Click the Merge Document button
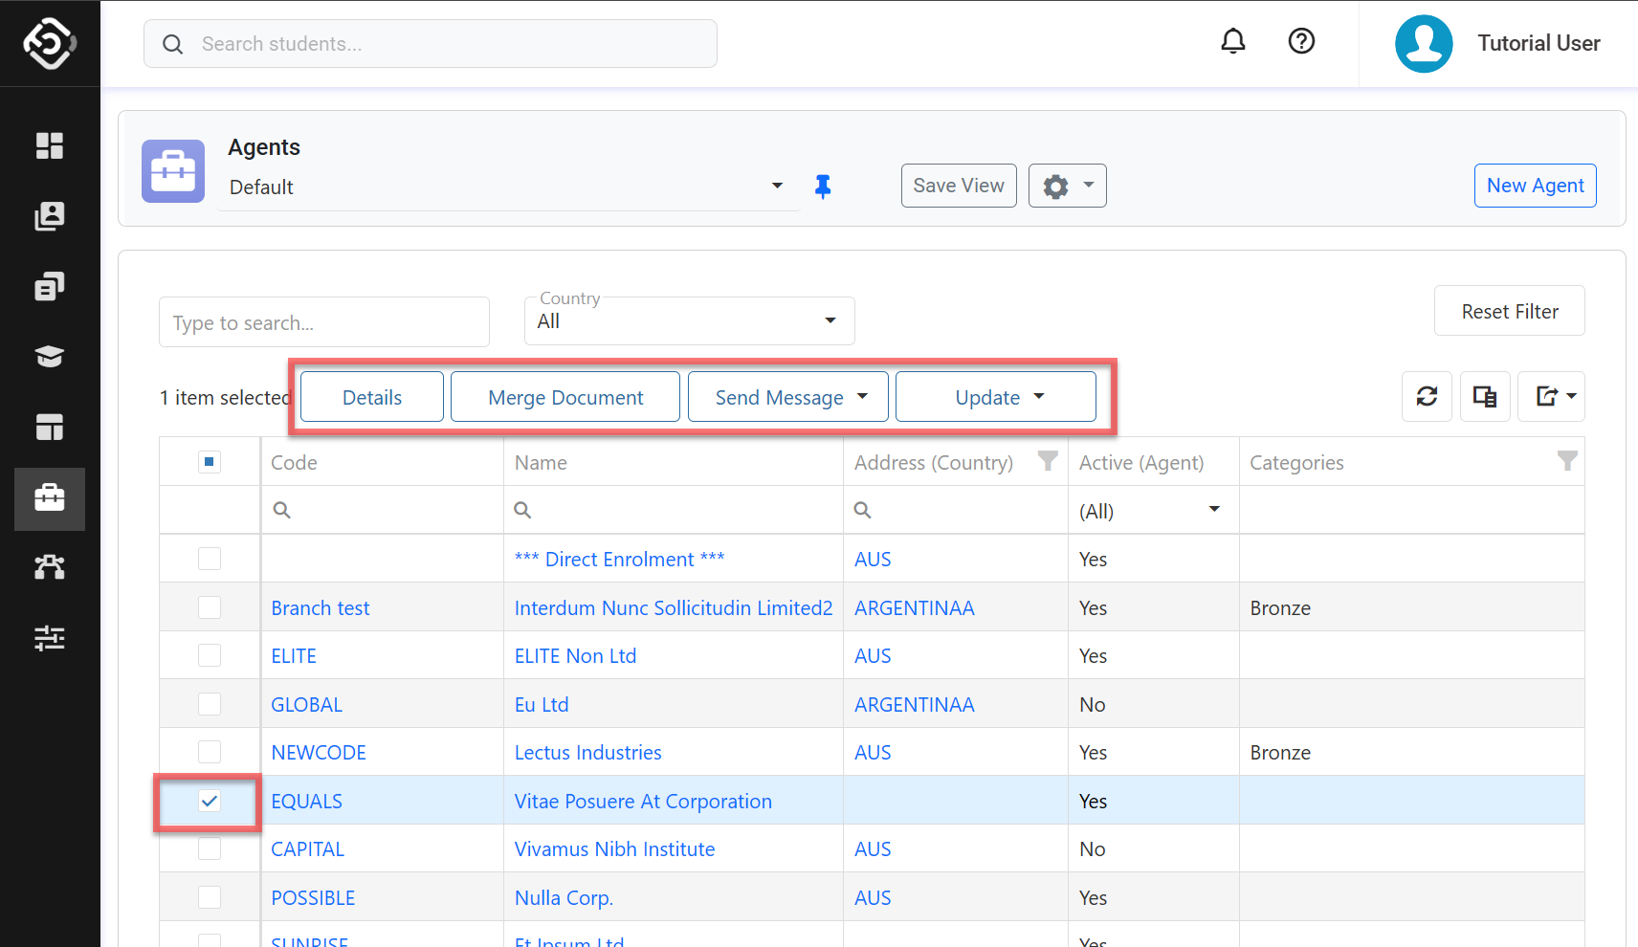This screenshot has height=947, width=1638. [565, 397]
